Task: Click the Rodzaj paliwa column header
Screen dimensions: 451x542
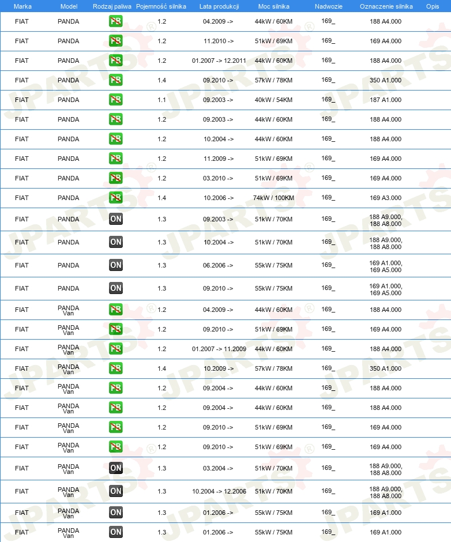Action: tap(112, 6)
